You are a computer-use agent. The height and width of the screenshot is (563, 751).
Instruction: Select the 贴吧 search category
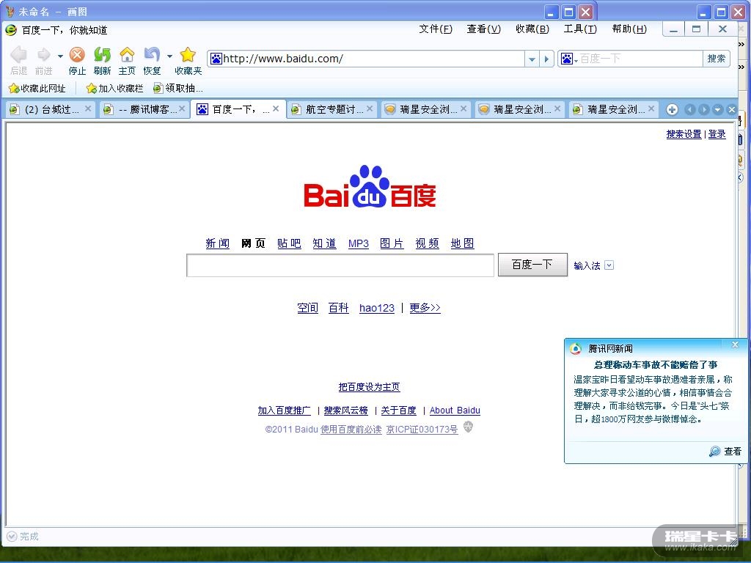coord(289,243)
